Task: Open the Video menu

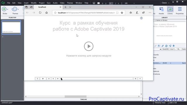Action: pyautogui.click(x=62, y=3)
